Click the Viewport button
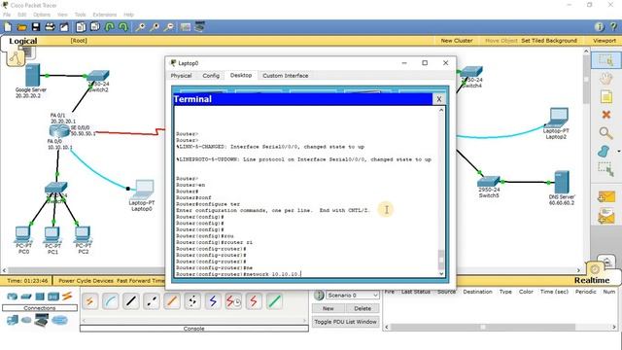622x350 pixels. pos(605,41)
